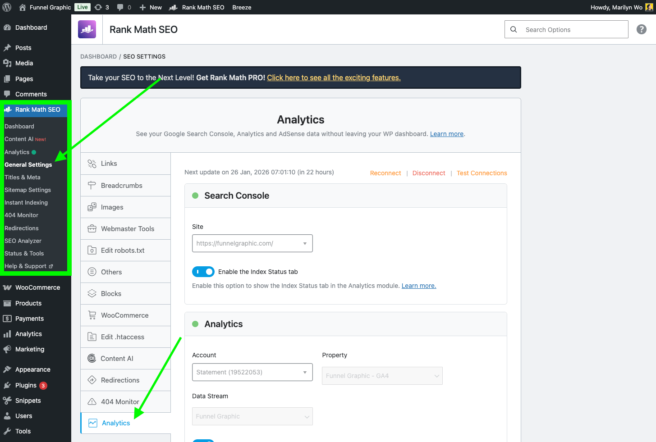Click the Test Connections link
The height and width of the screenshot is (442, 656).
(482, 173)
